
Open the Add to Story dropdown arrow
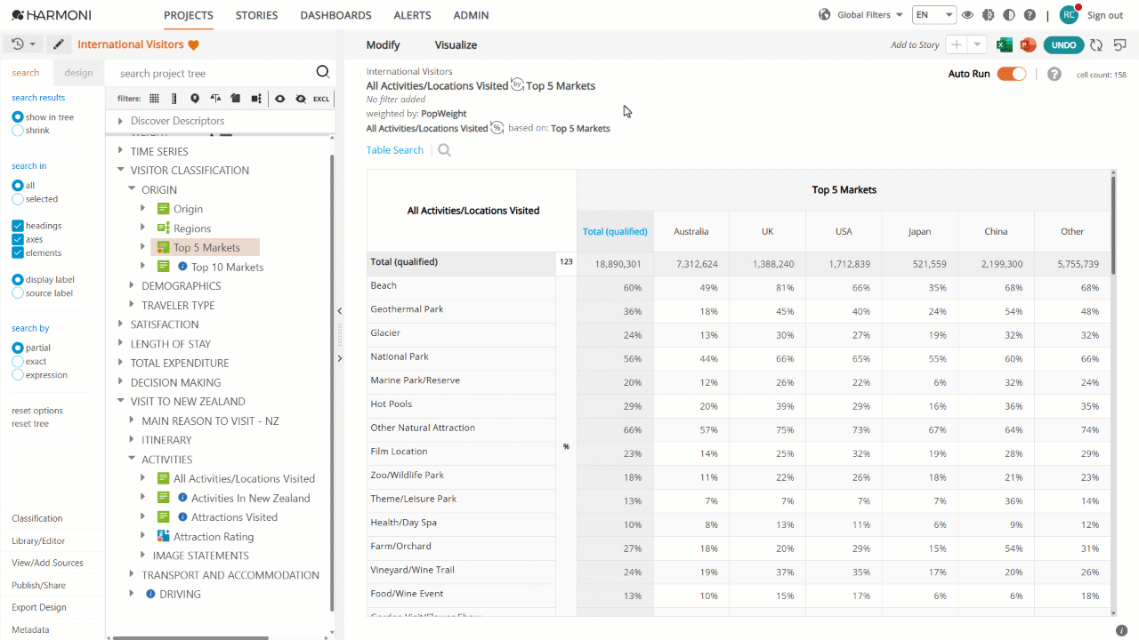click(977, 44)
